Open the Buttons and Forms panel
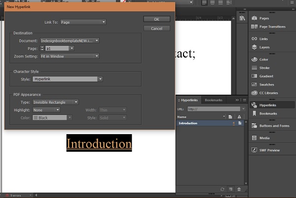The height and width of the screenshot is (198, 296). [274, 126]
